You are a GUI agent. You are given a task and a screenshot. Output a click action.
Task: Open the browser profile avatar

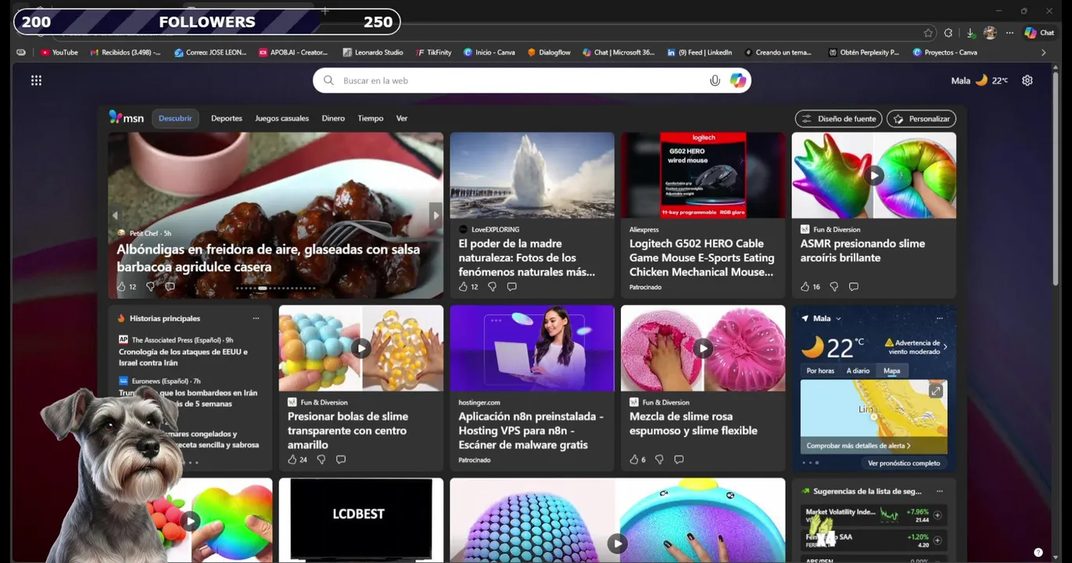(990, 33)
